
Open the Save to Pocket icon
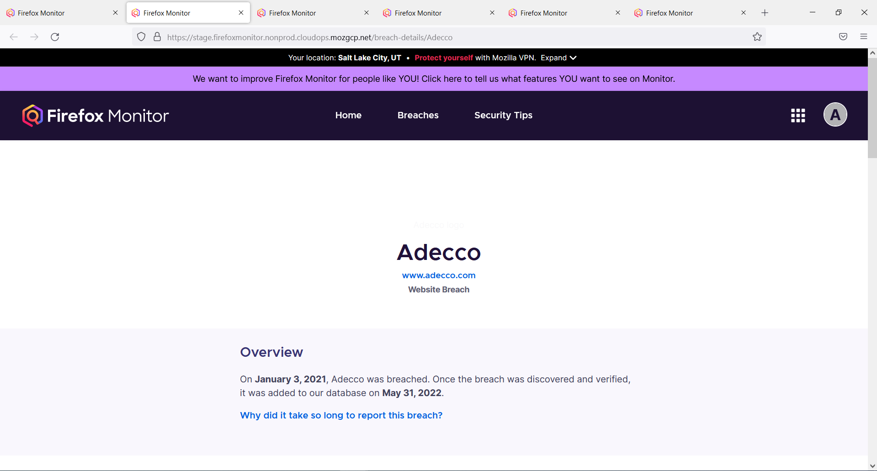(x=843, y=37)
